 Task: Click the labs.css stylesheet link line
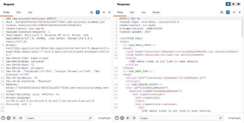coord(165,55)
